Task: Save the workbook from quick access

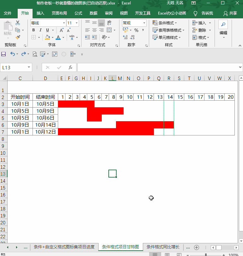Action: (3, 54)
